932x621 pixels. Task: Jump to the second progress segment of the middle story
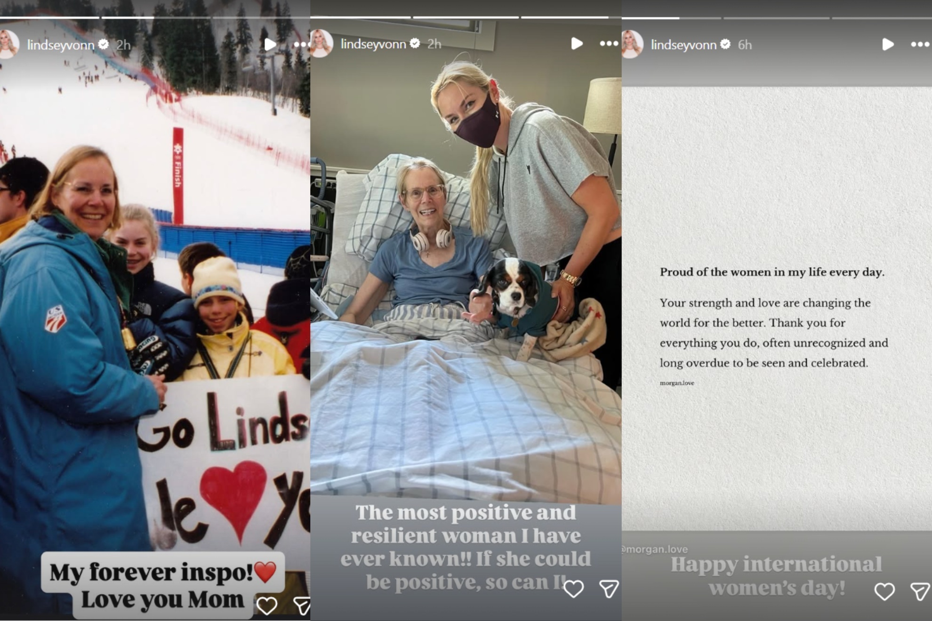click(466, 17)
